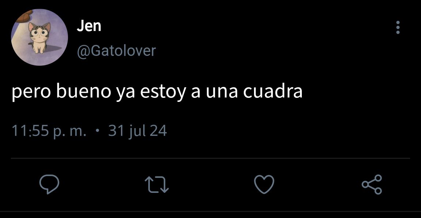
Task: Click the display name Jen
Action: tap(89, 26)
